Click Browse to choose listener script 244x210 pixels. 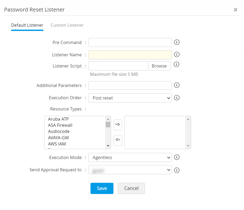tap(159, 66)
